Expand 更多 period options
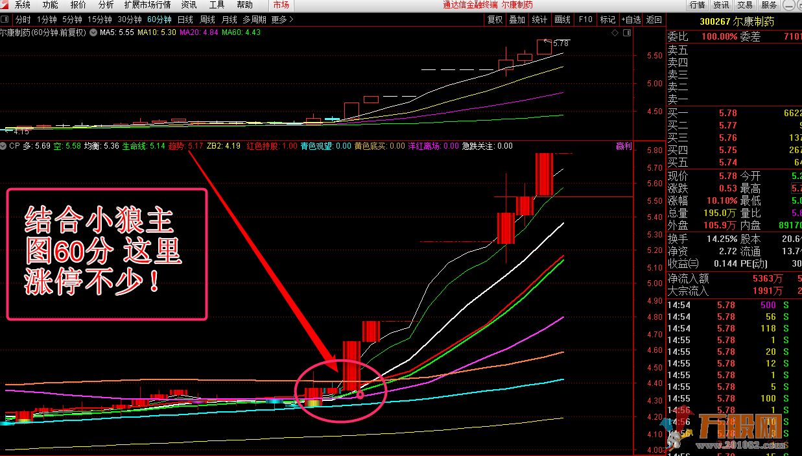The image size is (802, 456). click(x=281, y=19)
